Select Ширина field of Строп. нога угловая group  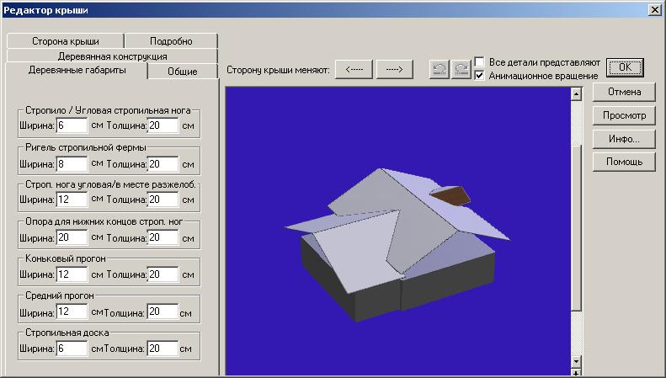click(x=72, y=200)
